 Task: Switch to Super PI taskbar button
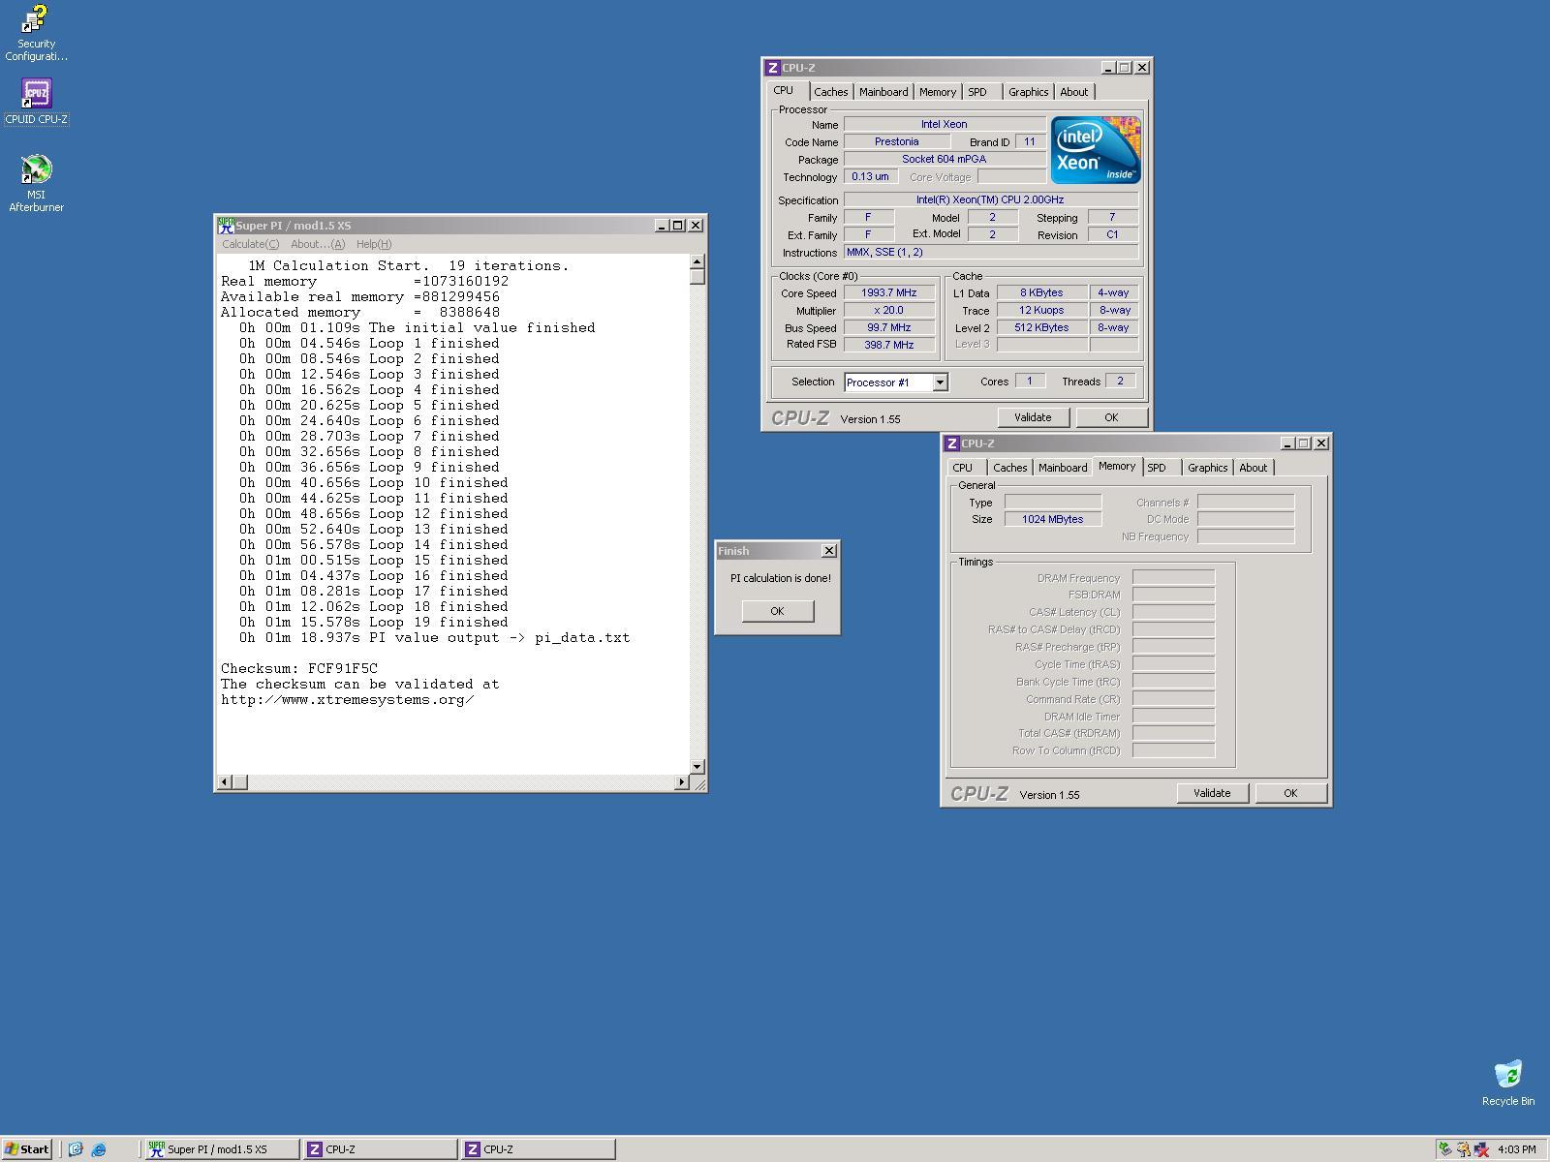221,1149
